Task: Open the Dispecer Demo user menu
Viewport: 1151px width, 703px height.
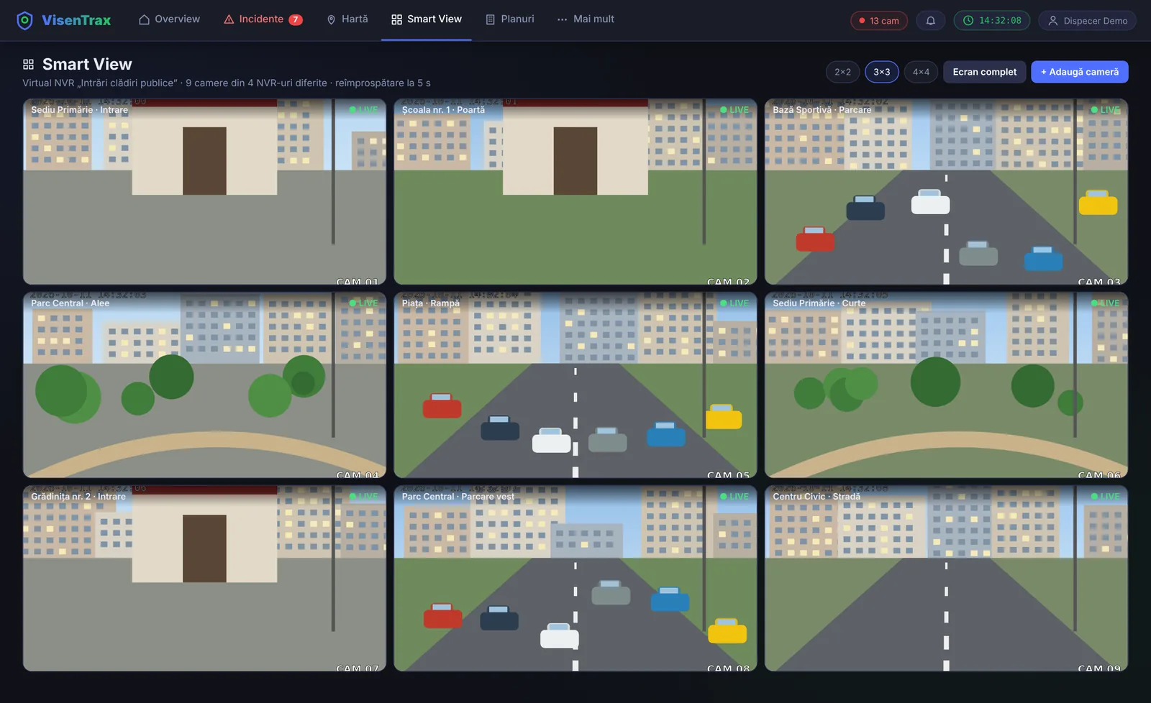Action: coord(1087,20)
